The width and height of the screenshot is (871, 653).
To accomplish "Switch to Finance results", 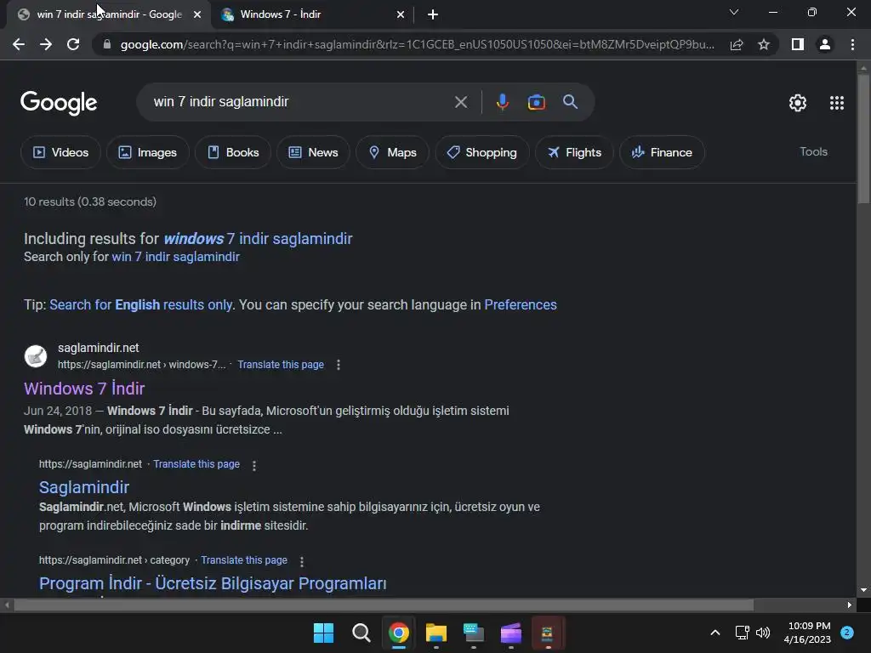I will pos(662,152).
